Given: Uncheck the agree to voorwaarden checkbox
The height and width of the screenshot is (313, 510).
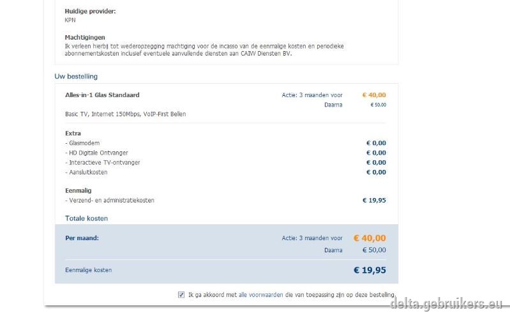Looking at the screenshot, I should [x=181, y=294].
